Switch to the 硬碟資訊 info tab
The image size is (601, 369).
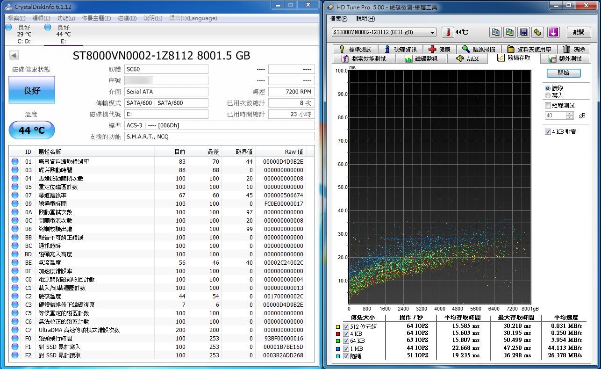(x=400, y=49)
